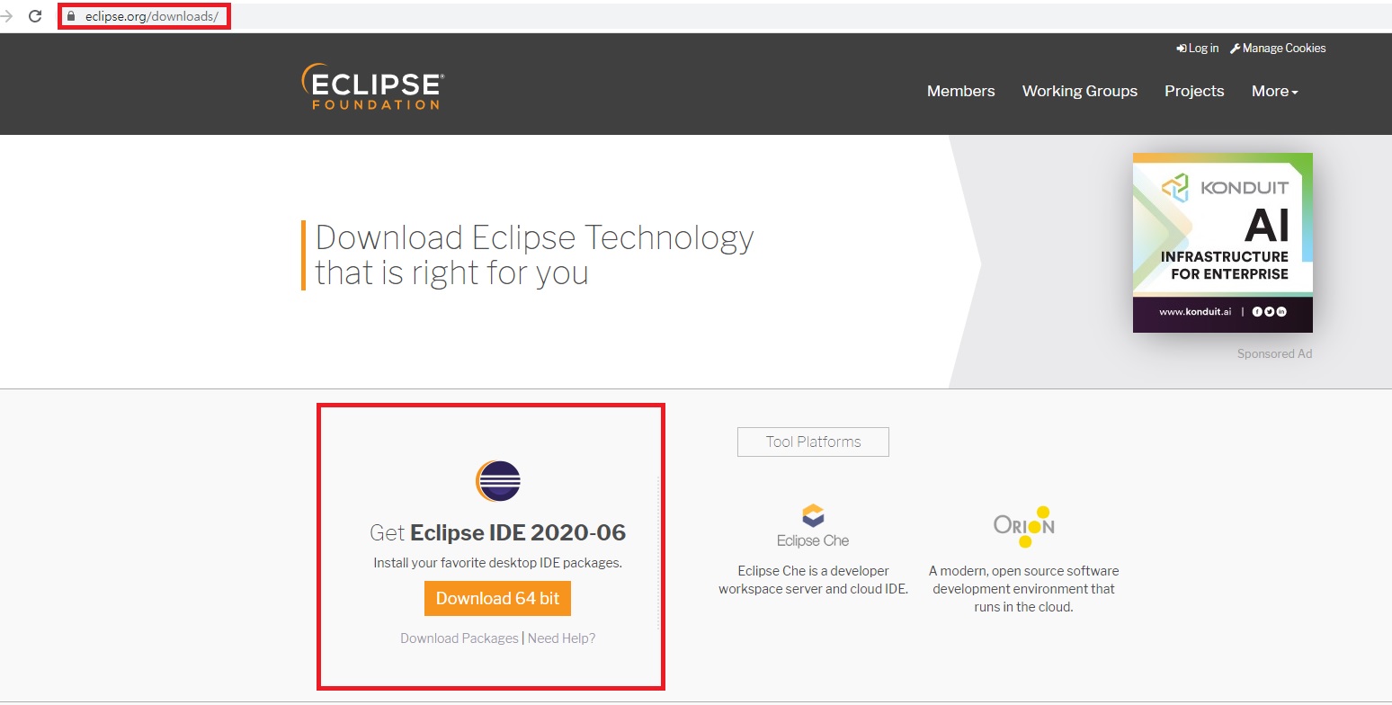Click the Sponsored Ad label
Image resolution: width=1392 pixels, height=705 pixels.
tap(1275, 354)
